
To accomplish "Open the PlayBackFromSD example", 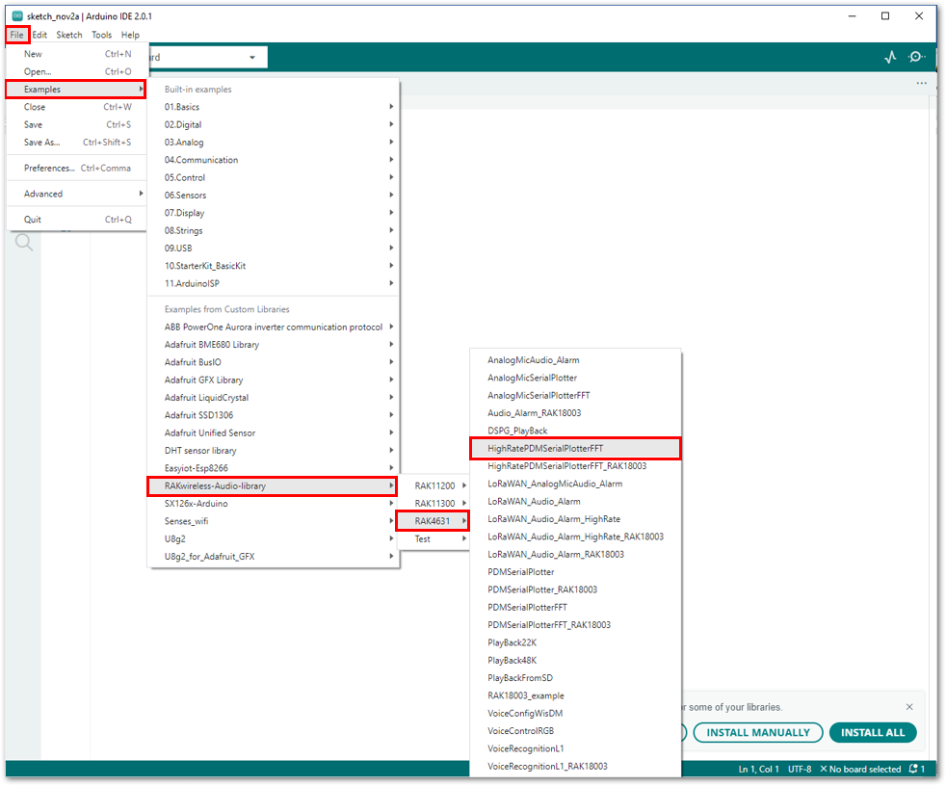I will click(575, 678).
